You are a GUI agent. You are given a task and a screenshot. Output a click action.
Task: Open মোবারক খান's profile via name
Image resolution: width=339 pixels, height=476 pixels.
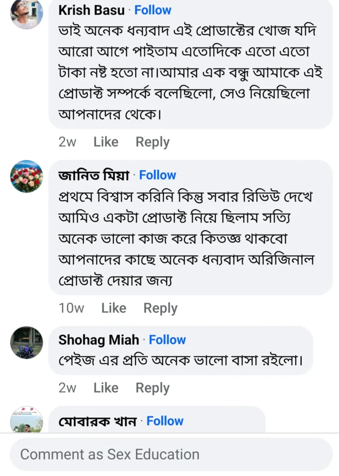[x=98, y=421]
